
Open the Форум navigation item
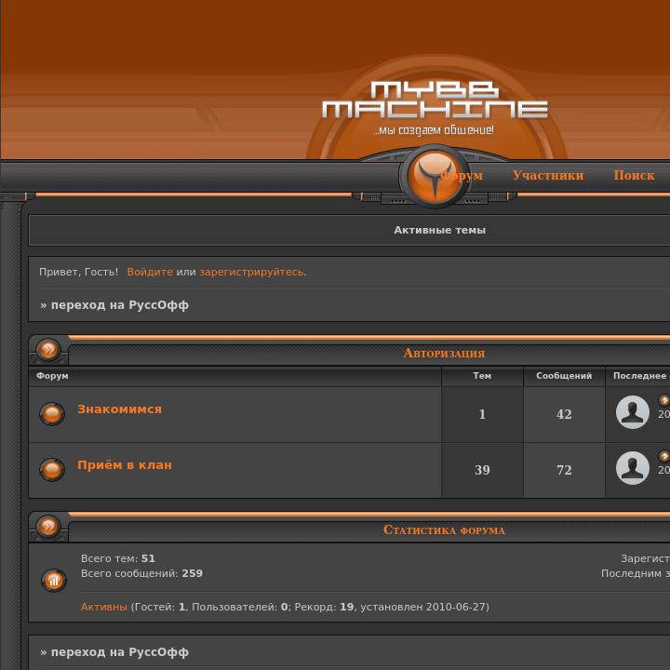coord(462,175)
